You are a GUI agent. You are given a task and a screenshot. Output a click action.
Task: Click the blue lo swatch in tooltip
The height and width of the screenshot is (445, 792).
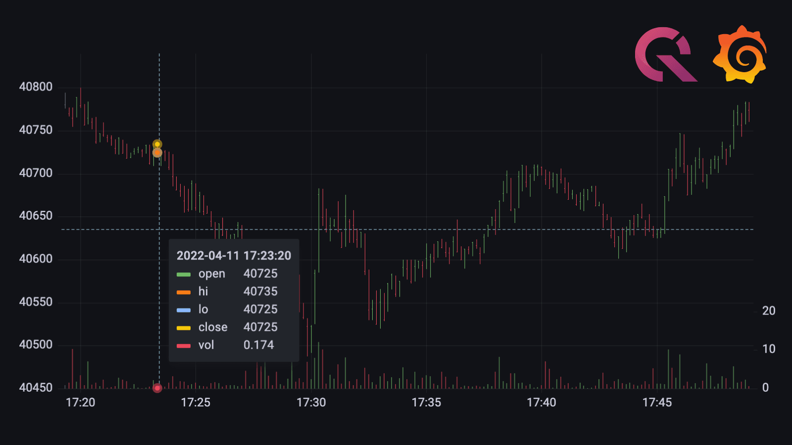coord(184,310)
